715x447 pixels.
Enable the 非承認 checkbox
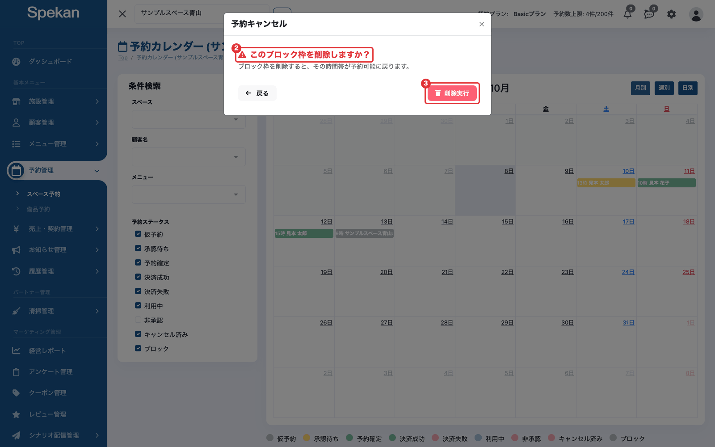(138, 320)
